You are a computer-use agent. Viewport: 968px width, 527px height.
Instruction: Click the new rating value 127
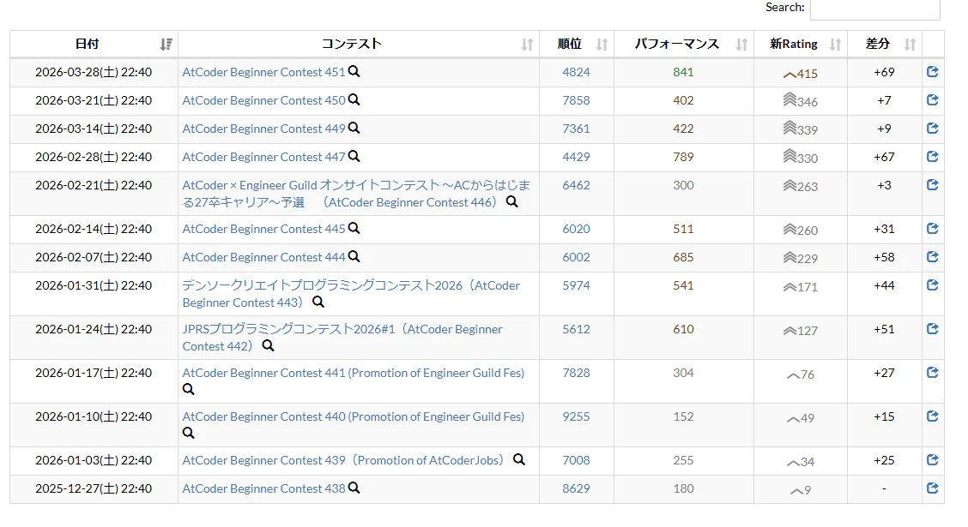[x=807, y=331]
